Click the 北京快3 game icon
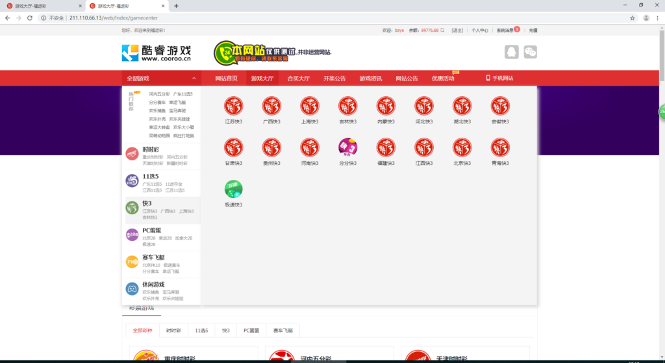The width and height of the screenshot is (665, 363). [462, 147]
